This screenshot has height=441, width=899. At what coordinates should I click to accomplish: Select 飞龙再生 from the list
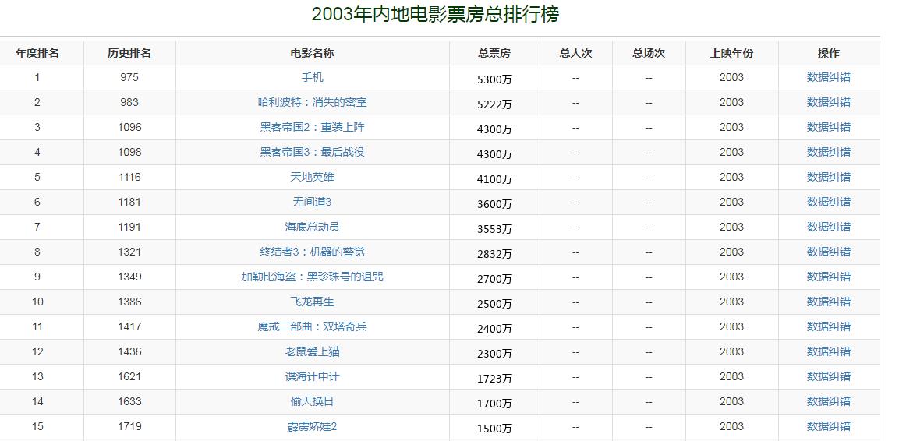coord(312,302)
